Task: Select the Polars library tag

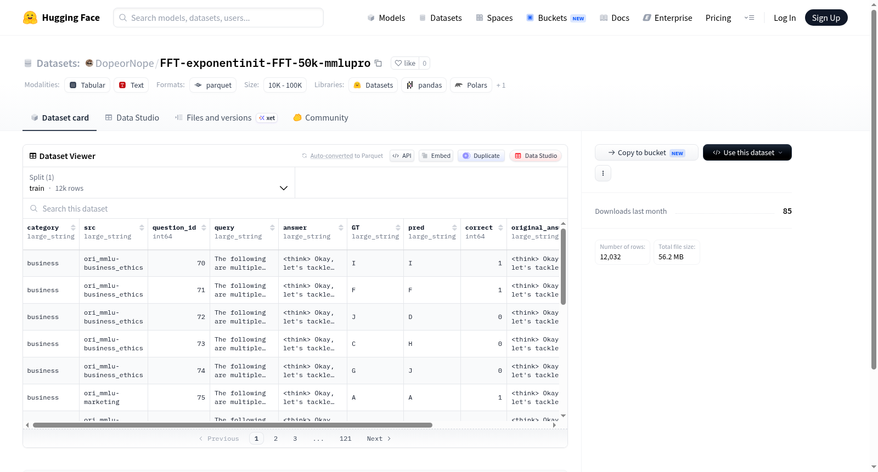Action: pos(471,85)
